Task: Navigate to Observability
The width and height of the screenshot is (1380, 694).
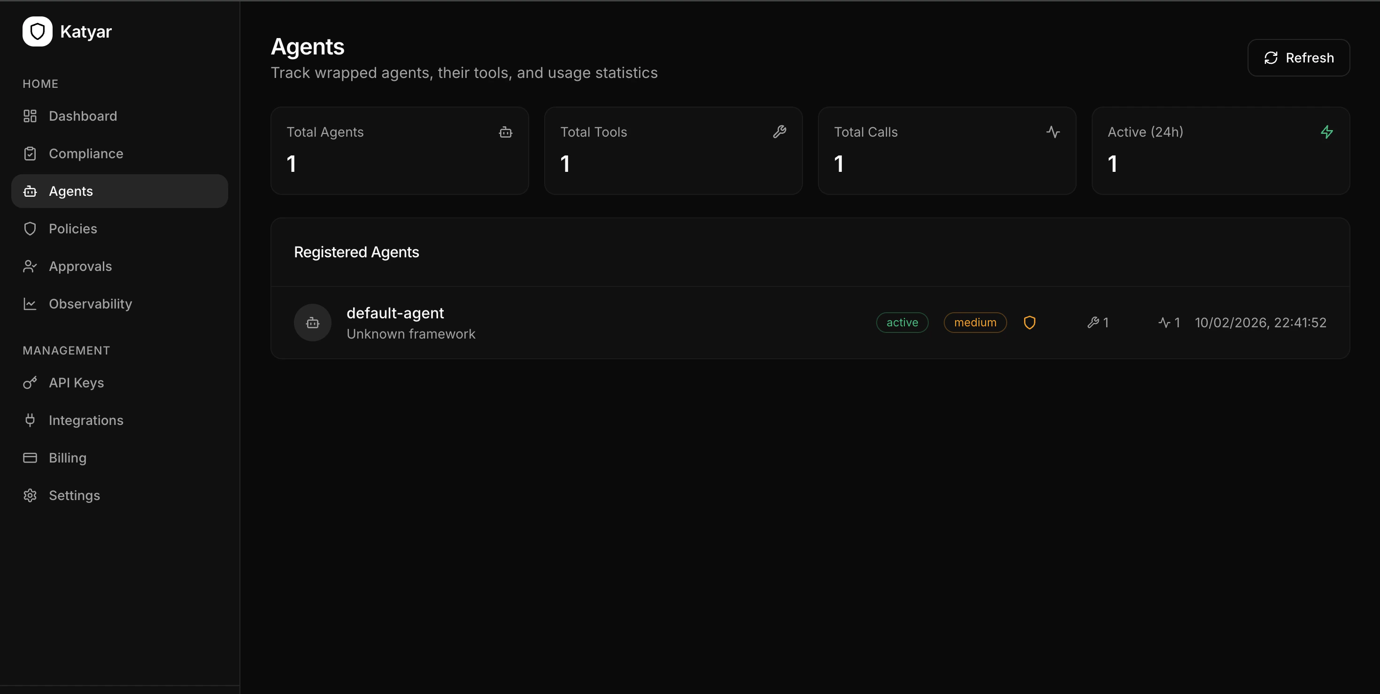Action: pyautogui.click(x=90, y=303)
